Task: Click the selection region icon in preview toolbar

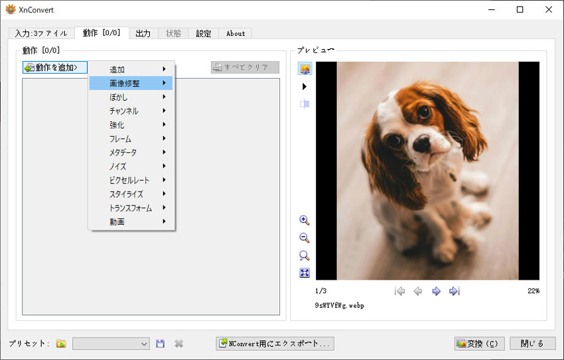Action: [305, 104]
